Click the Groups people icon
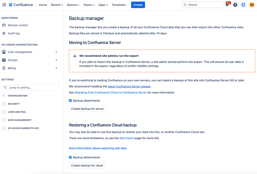 [4, 60]
